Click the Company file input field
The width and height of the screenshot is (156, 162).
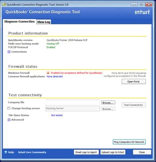click(73, 102)
